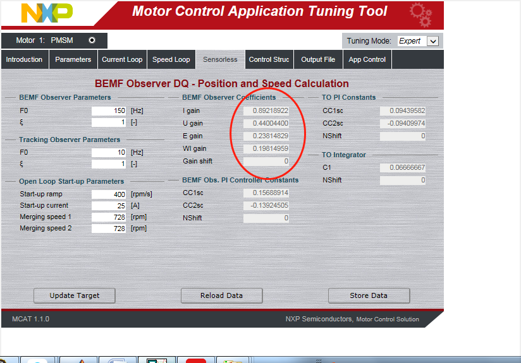Click the I gain value 0.89218922
The height and width of the screenshot is (363, 521).
[x=266, y=111]
